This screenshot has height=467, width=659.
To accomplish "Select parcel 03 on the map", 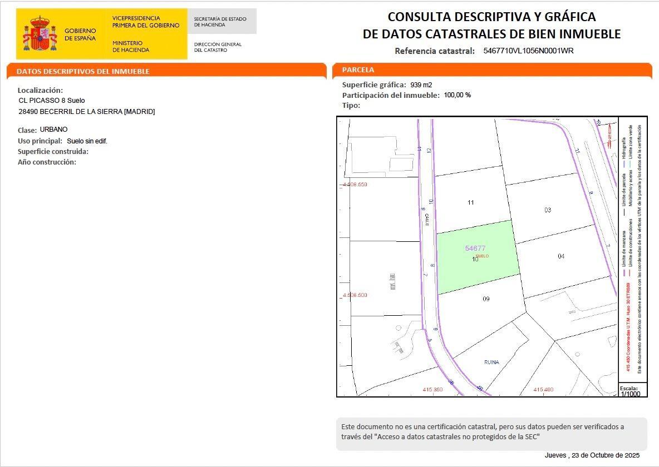I will click(x=548, y=210).
